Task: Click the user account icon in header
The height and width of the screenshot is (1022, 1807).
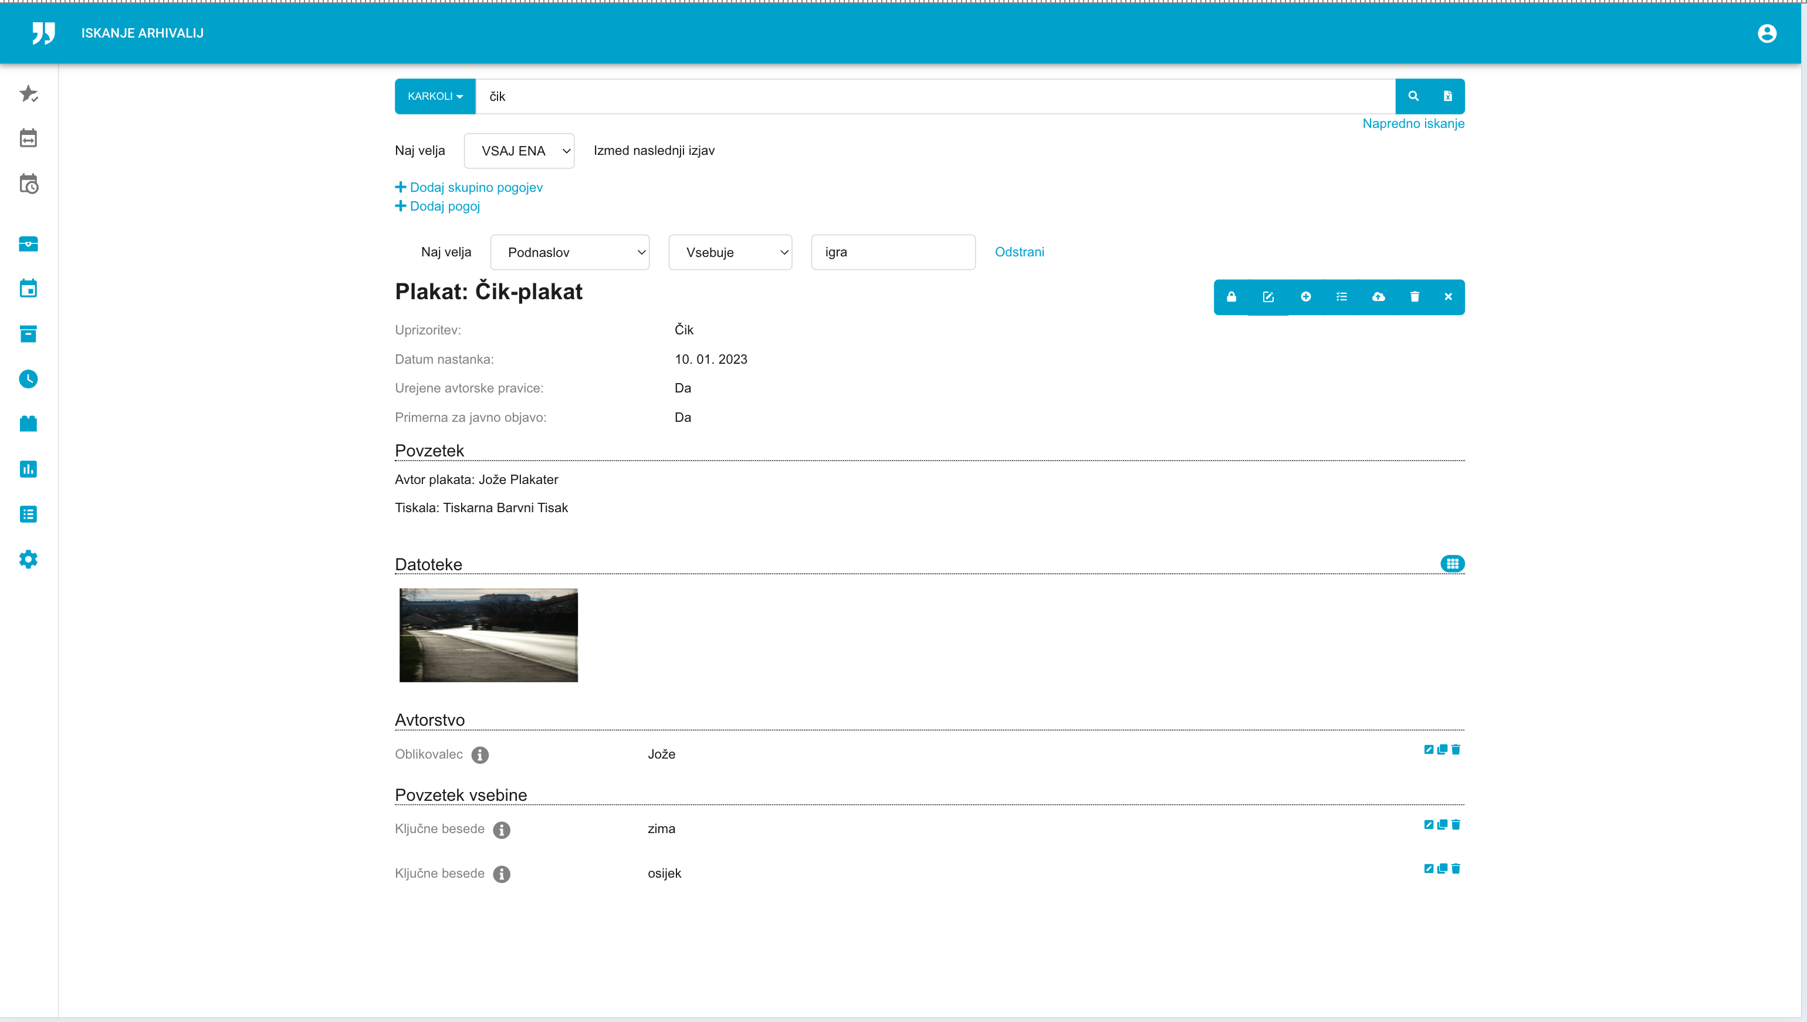Action: 1767,33
